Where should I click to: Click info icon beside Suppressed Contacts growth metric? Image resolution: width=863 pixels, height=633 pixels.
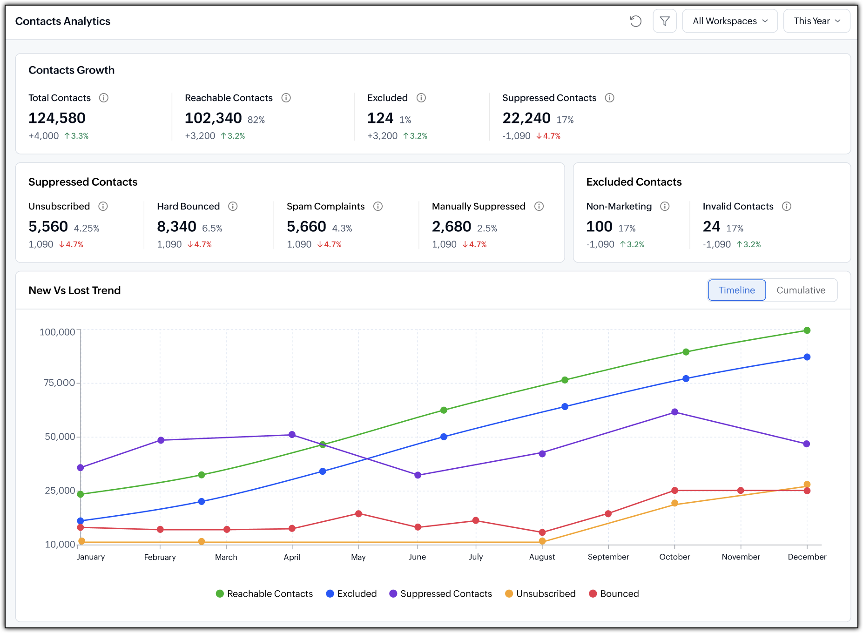coord(610,98)
